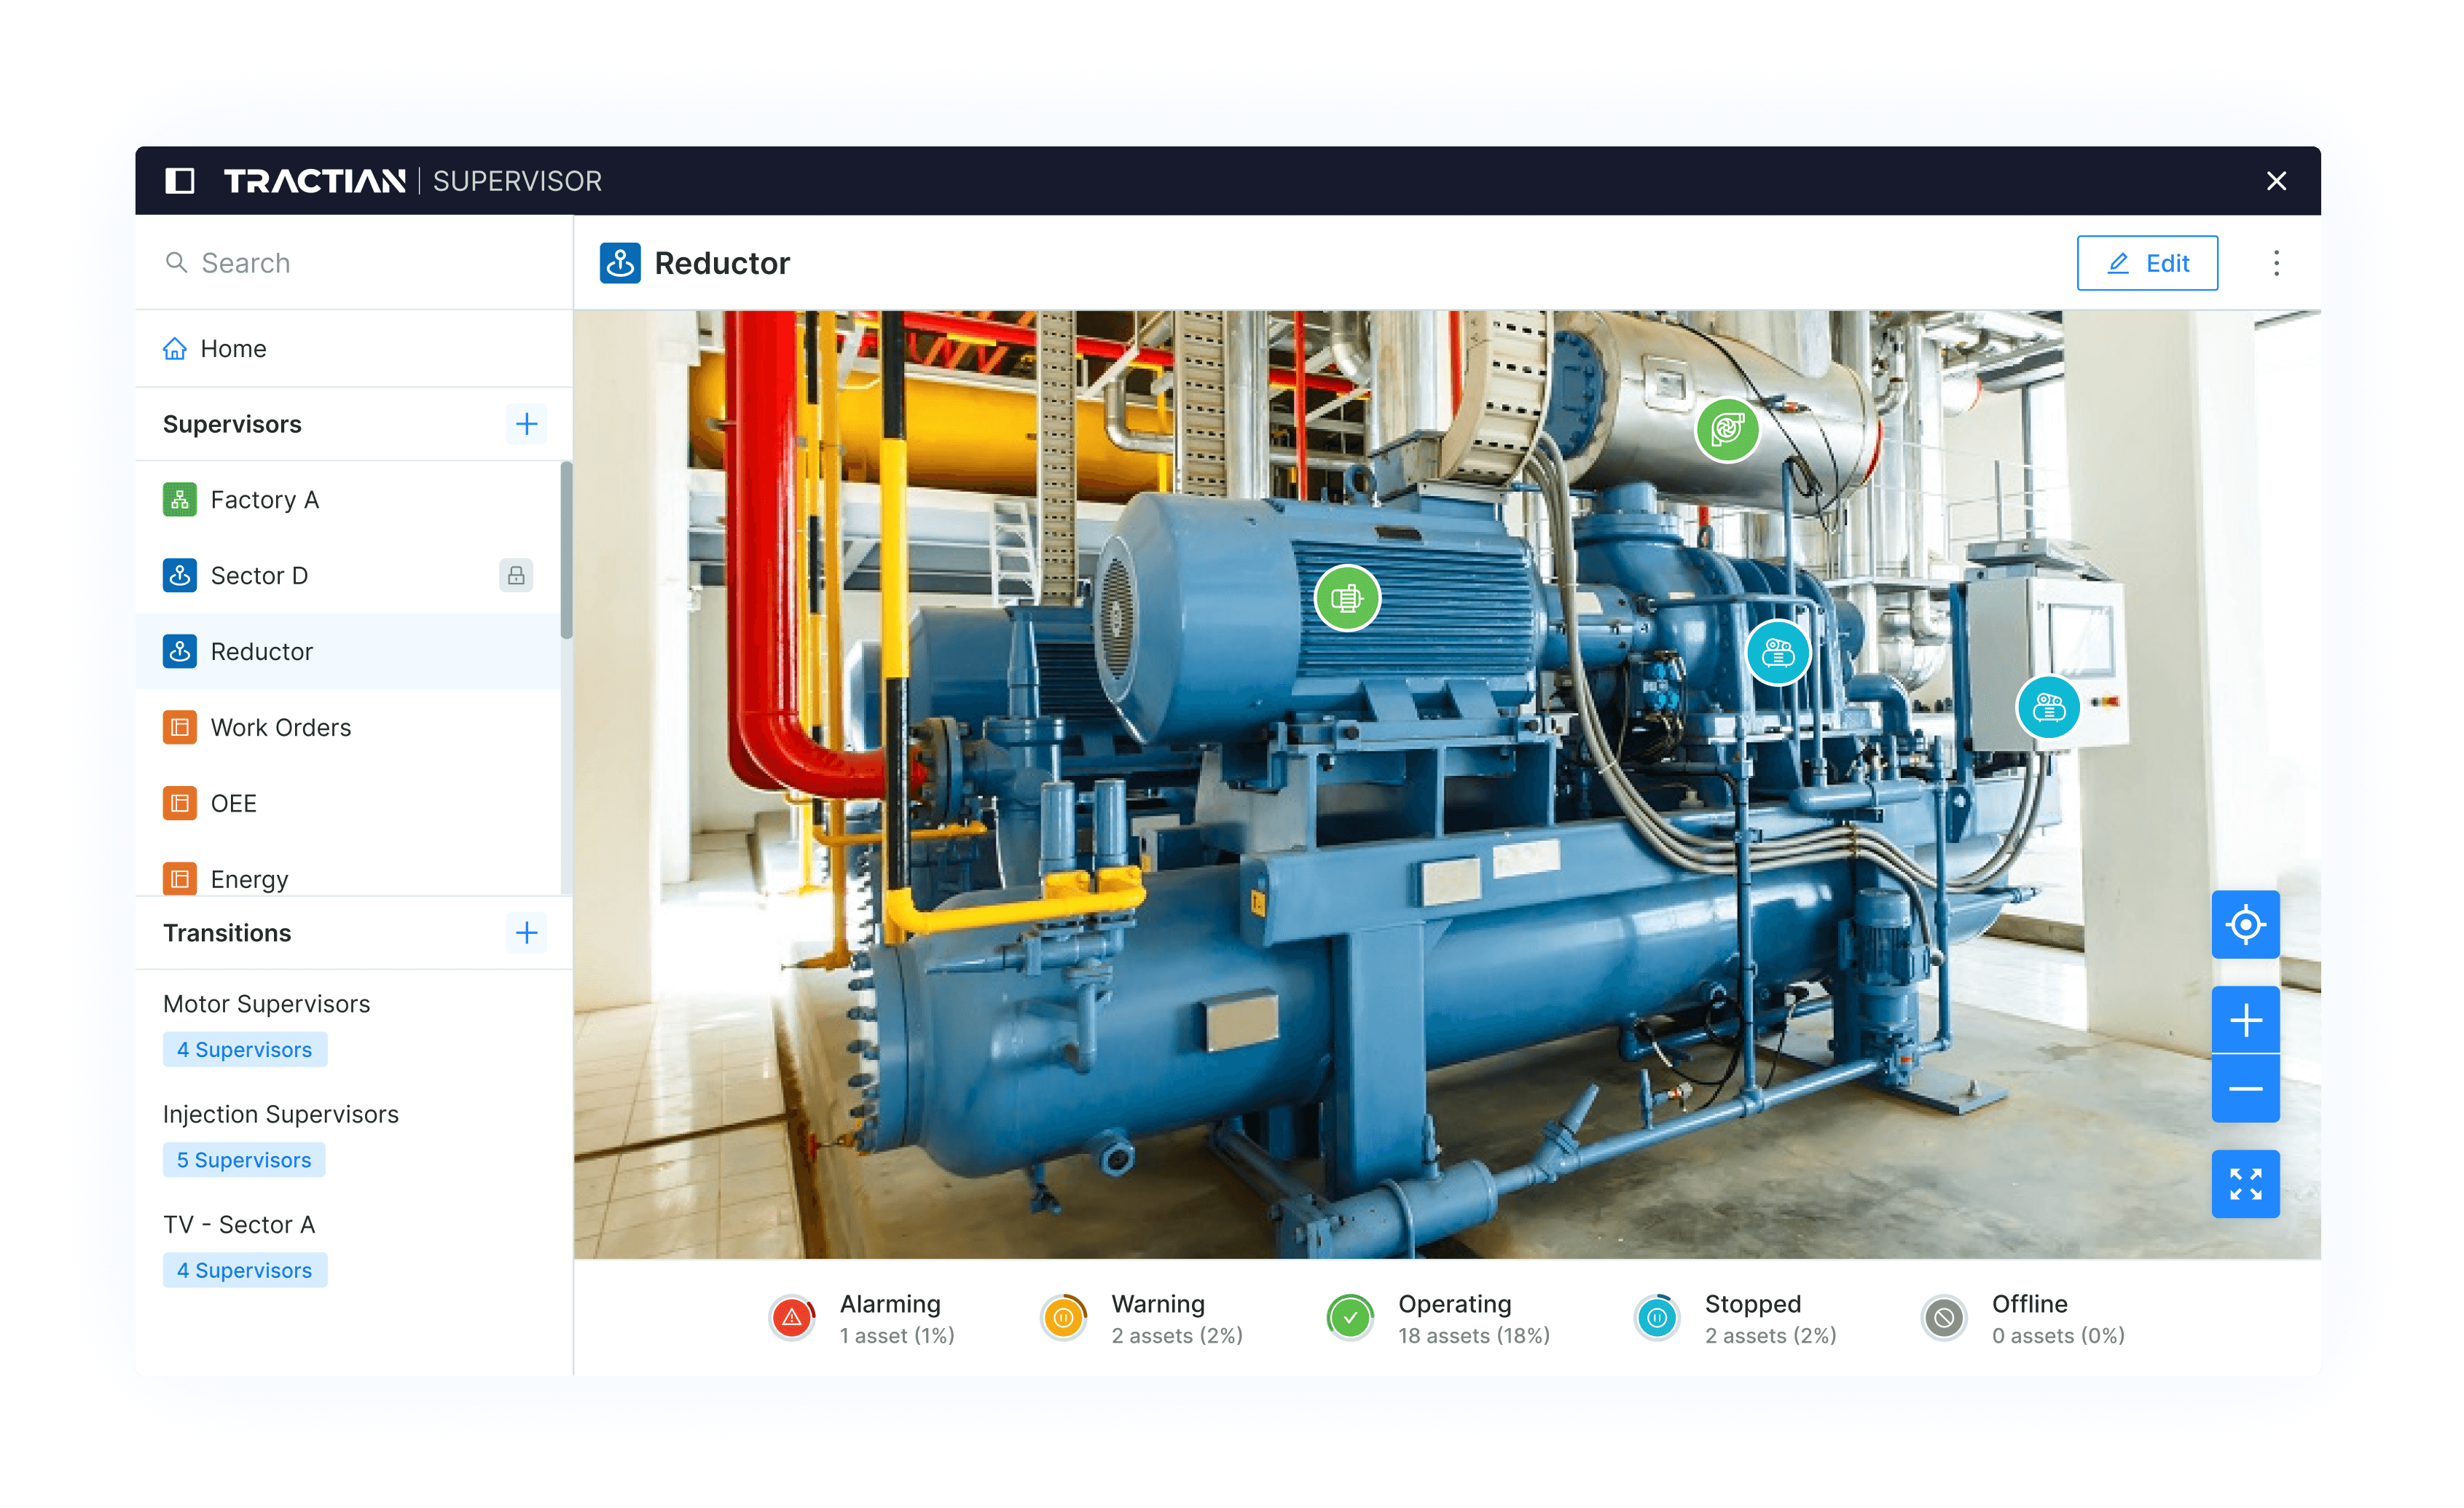Go to Home in sidebar
This screenshot has height=1508, width=2464.
(232, 349)
